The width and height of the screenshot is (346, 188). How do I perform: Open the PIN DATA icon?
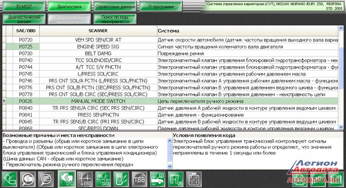coord(103,179)
